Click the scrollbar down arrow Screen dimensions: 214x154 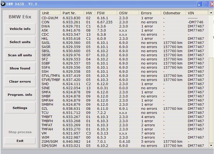tap(211, 145)
